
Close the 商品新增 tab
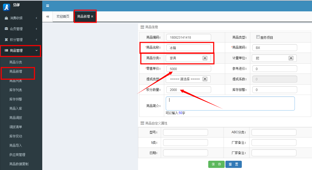92,16
